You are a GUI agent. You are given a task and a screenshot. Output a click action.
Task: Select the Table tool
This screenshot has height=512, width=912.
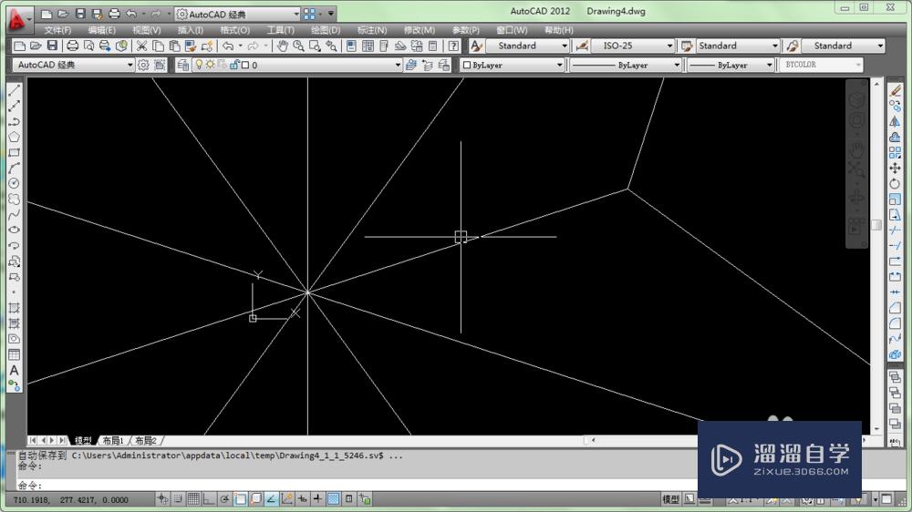(x=14, y=354)
